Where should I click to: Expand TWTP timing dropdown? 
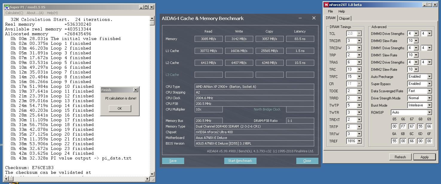[x=359, y=105]
